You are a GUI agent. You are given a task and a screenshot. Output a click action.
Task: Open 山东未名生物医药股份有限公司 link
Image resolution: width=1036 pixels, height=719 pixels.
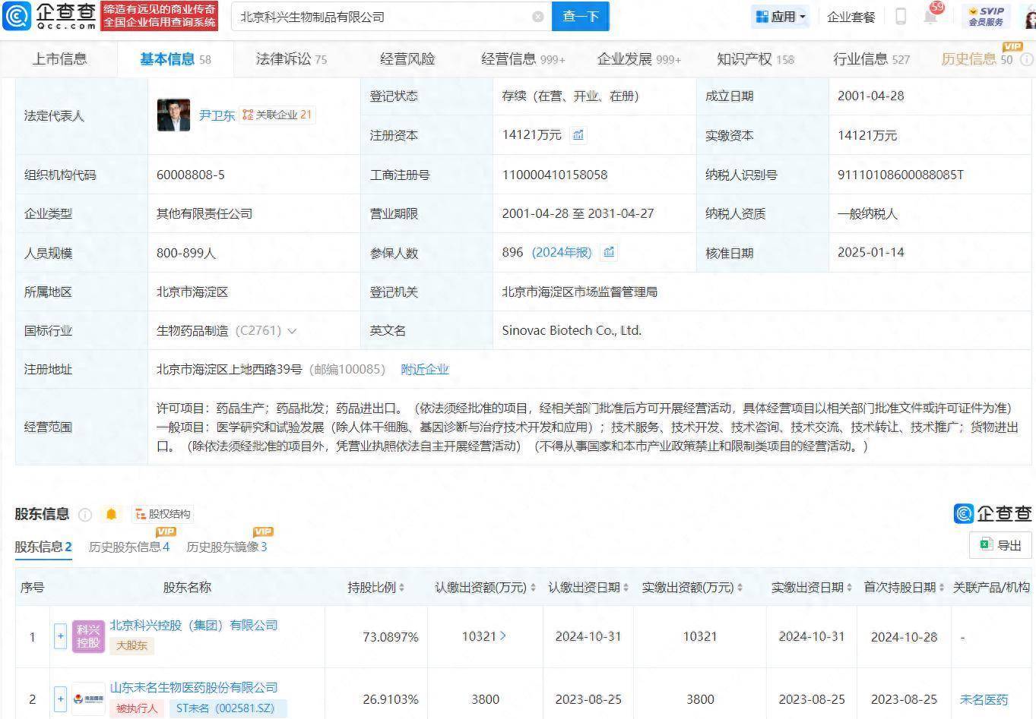pos(194,687)
